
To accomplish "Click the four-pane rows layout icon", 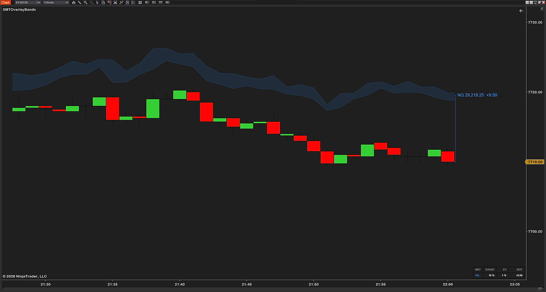I will coord(154,3).
